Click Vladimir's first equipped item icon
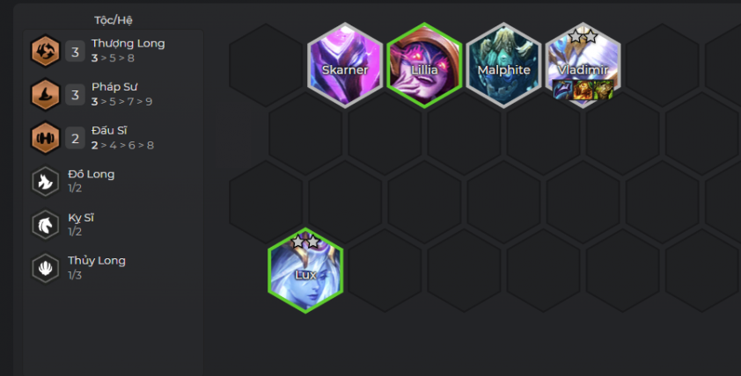 click(562, 90)
